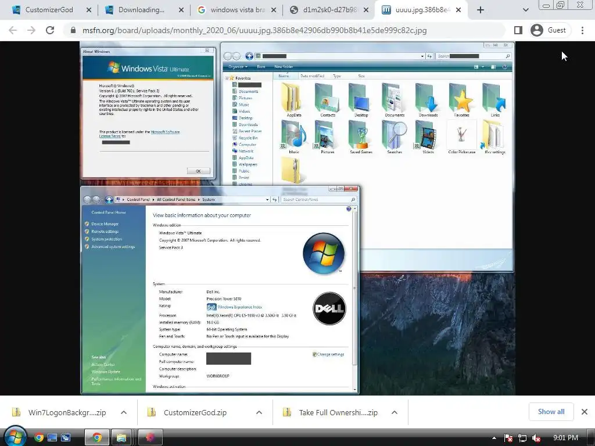The height and width of the screenshot is (446, 595).
Task: Click Windows Experience Index link in the image
Action: click(240, 307)
